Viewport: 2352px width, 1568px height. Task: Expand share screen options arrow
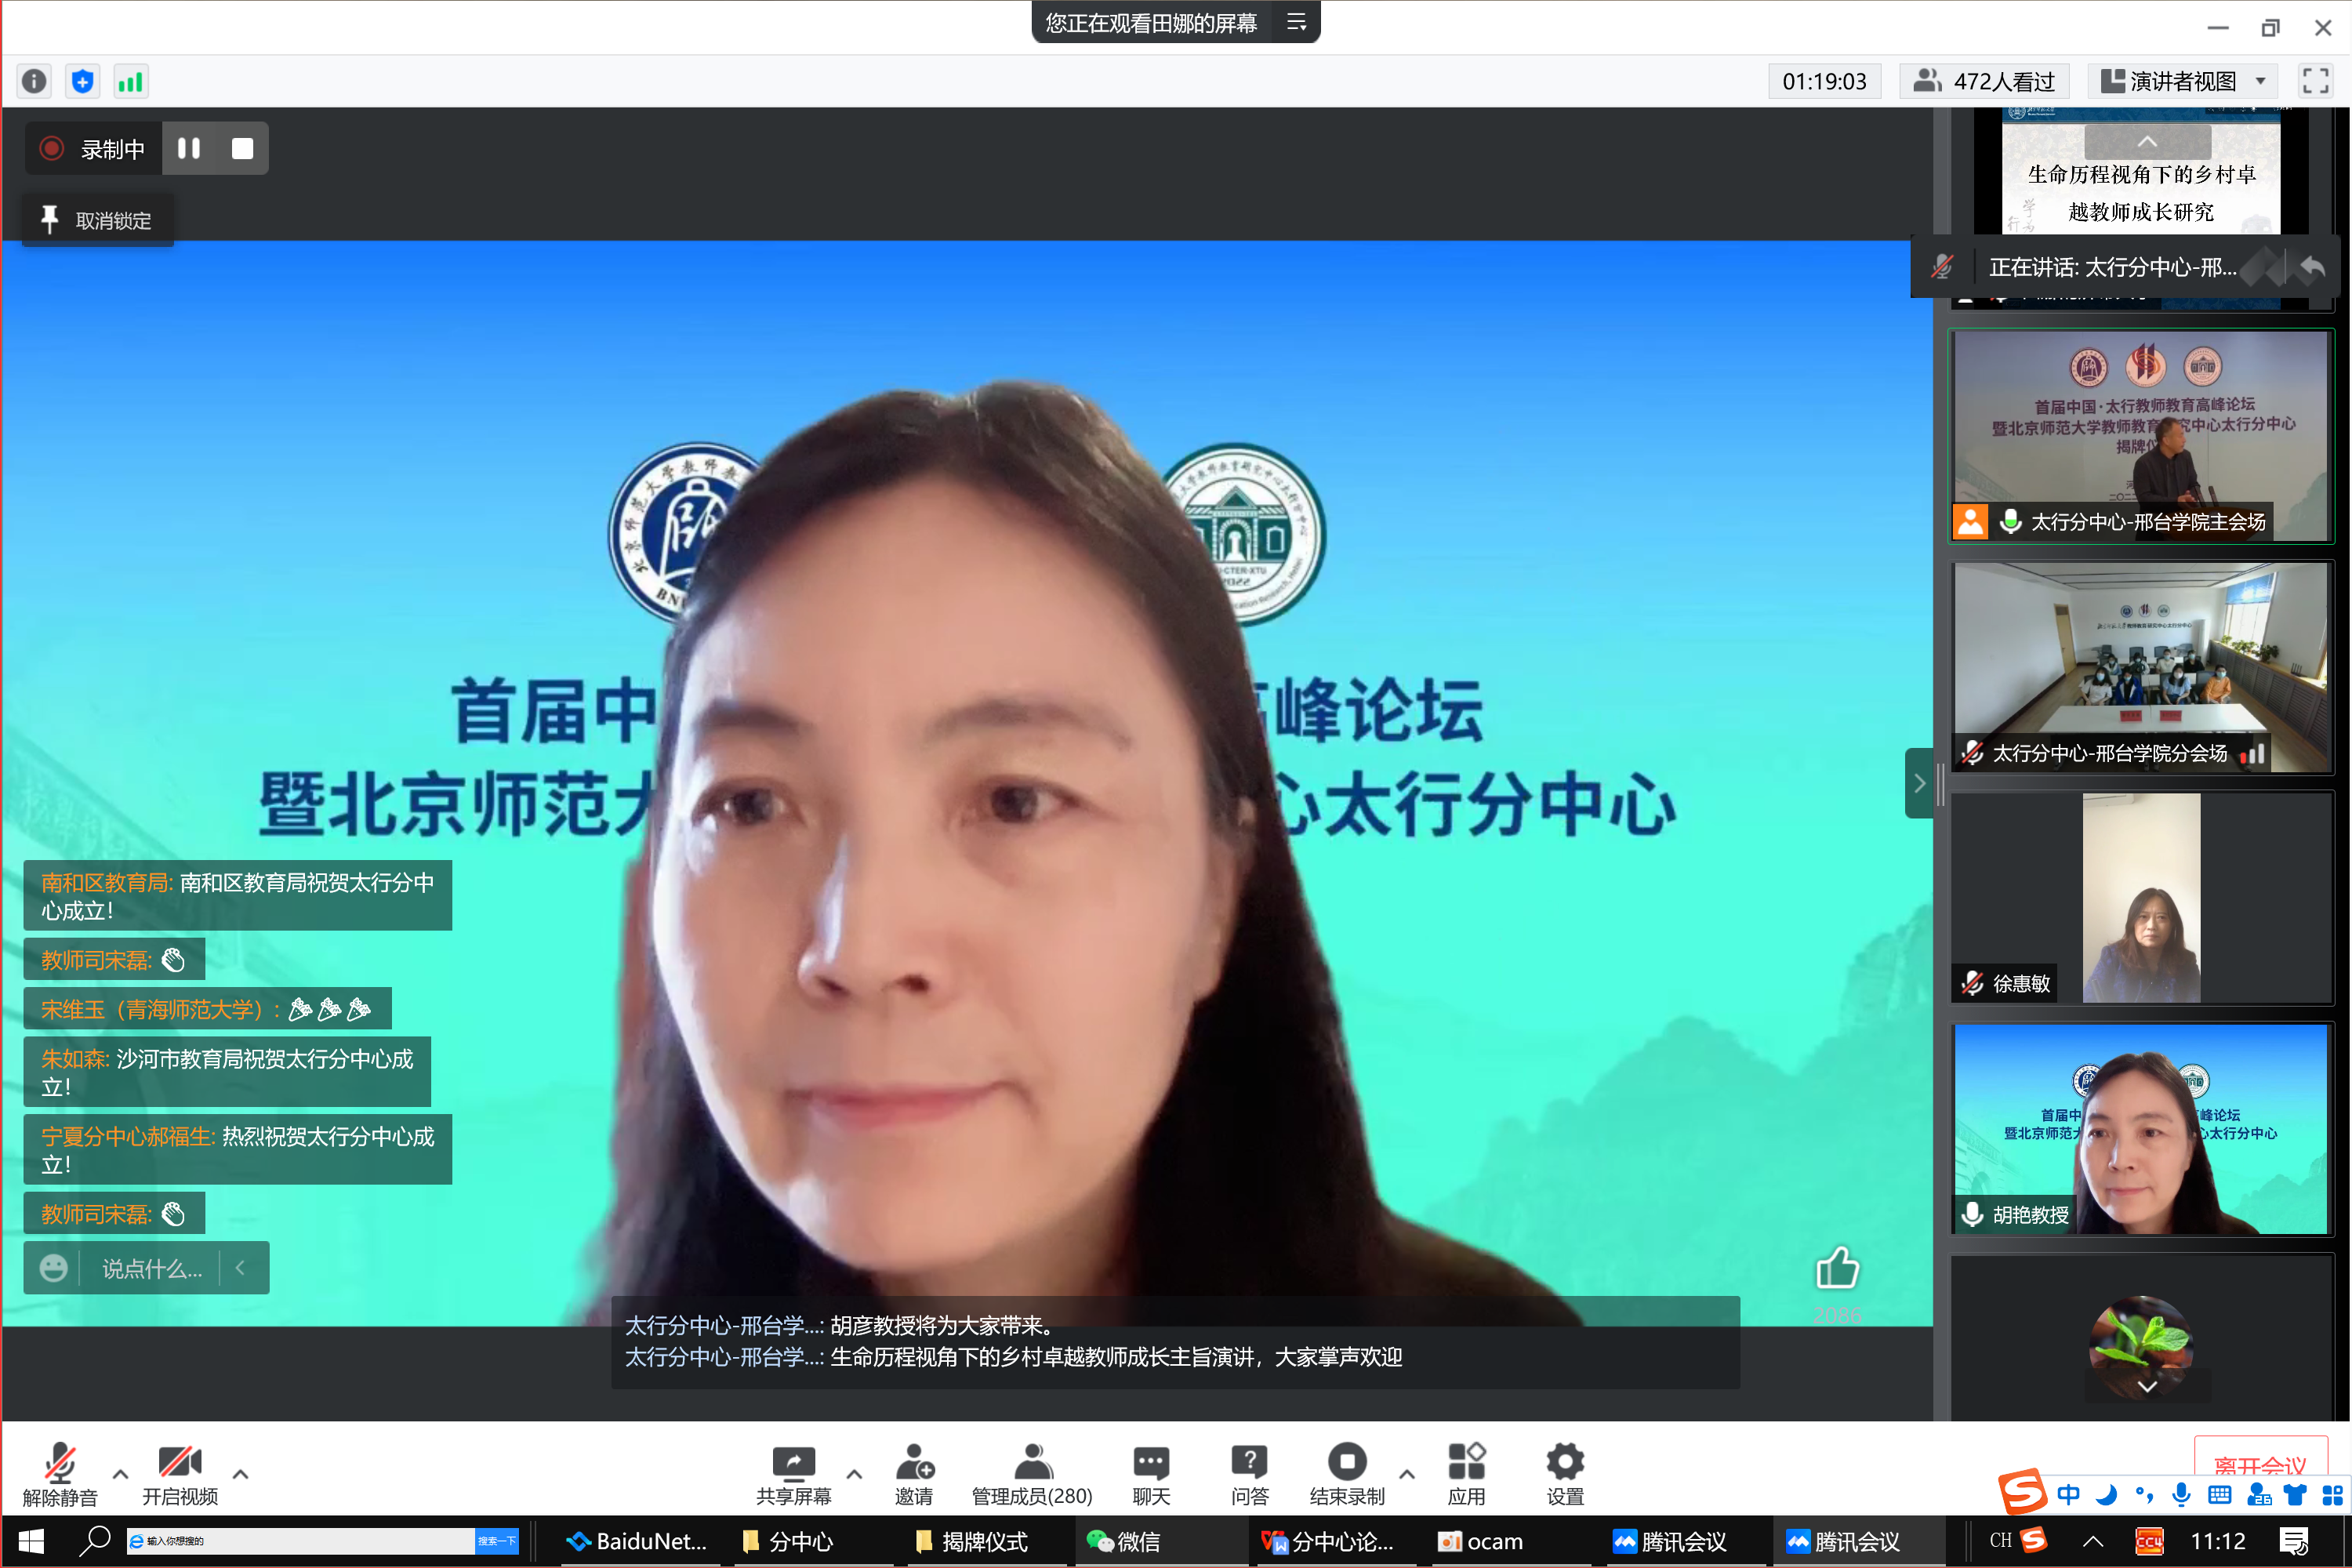pos(854,1474)
